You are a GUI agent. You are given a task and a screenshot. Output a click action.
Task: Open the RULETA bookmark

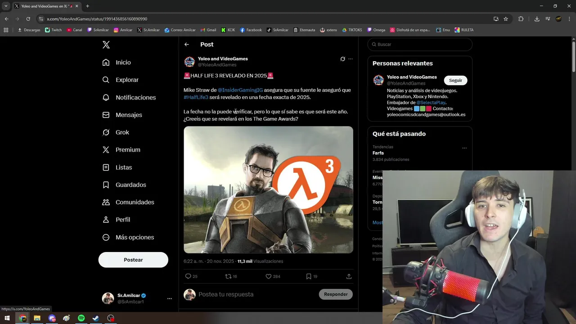coord(463,30)
